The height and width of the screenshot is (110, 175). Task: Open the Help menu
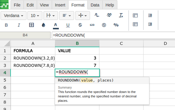tap(110, 5)
